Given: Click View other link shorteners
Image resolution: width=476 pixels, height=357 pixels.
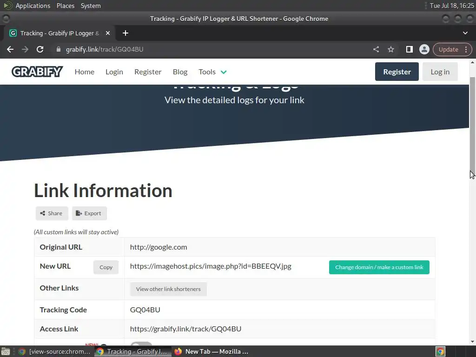Looking at the screenshot, I should click(x=168, y=289).
